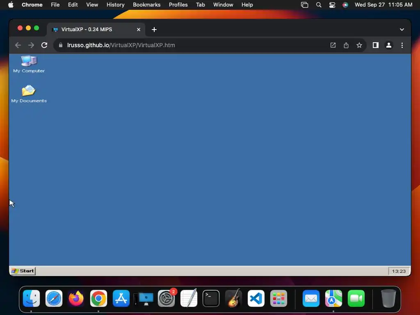Maximize Chrome with the green button
This screenshot has height=315, width=420.
point(37,28)
